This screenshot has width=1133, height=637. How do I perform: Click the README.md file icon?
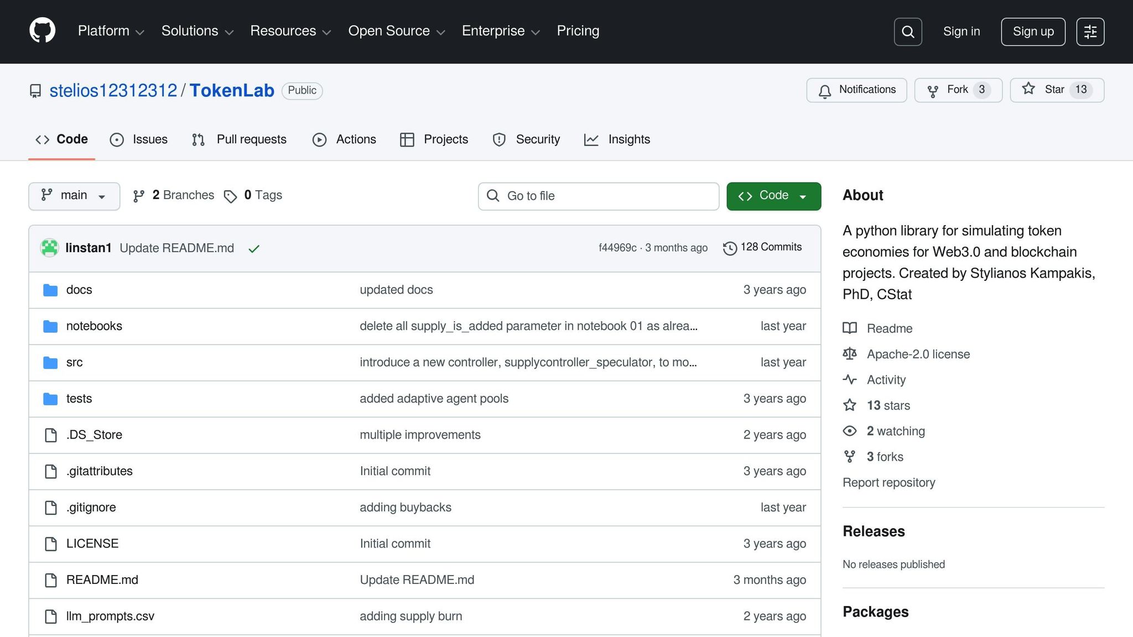[x=51, y=580]
